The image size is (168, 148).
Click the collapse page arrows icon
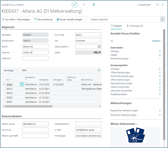coord(163,5)
